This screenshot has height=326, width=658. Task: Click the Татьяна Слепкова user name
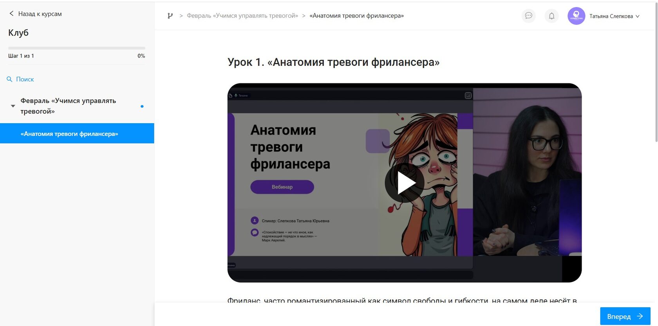611,16
